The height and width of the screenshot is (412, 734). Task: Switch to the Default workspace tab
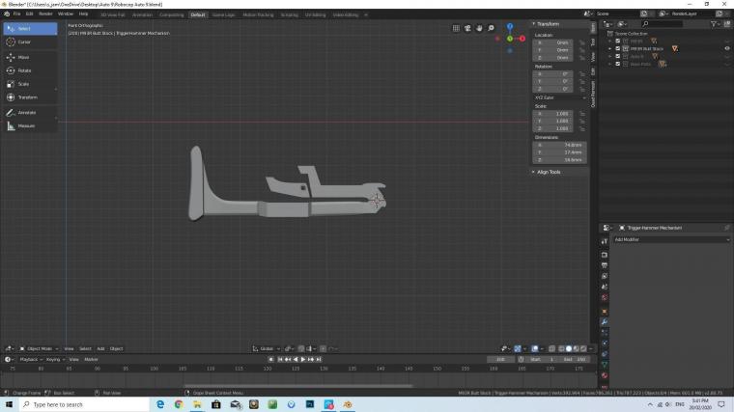click(x=198, y=15)
